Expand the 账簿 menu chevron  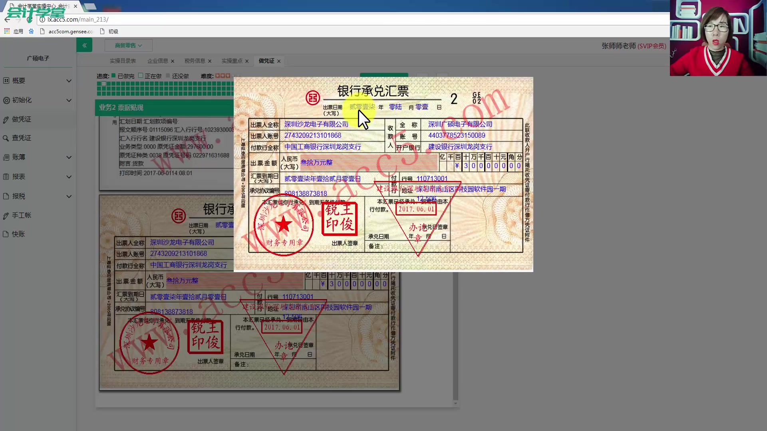pyautogui.click(x=69, y=157)
